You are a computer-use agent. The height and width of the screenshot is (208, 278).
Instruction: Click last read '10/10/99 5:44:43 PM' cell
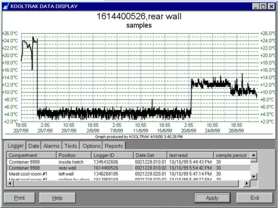click(190, 162)
